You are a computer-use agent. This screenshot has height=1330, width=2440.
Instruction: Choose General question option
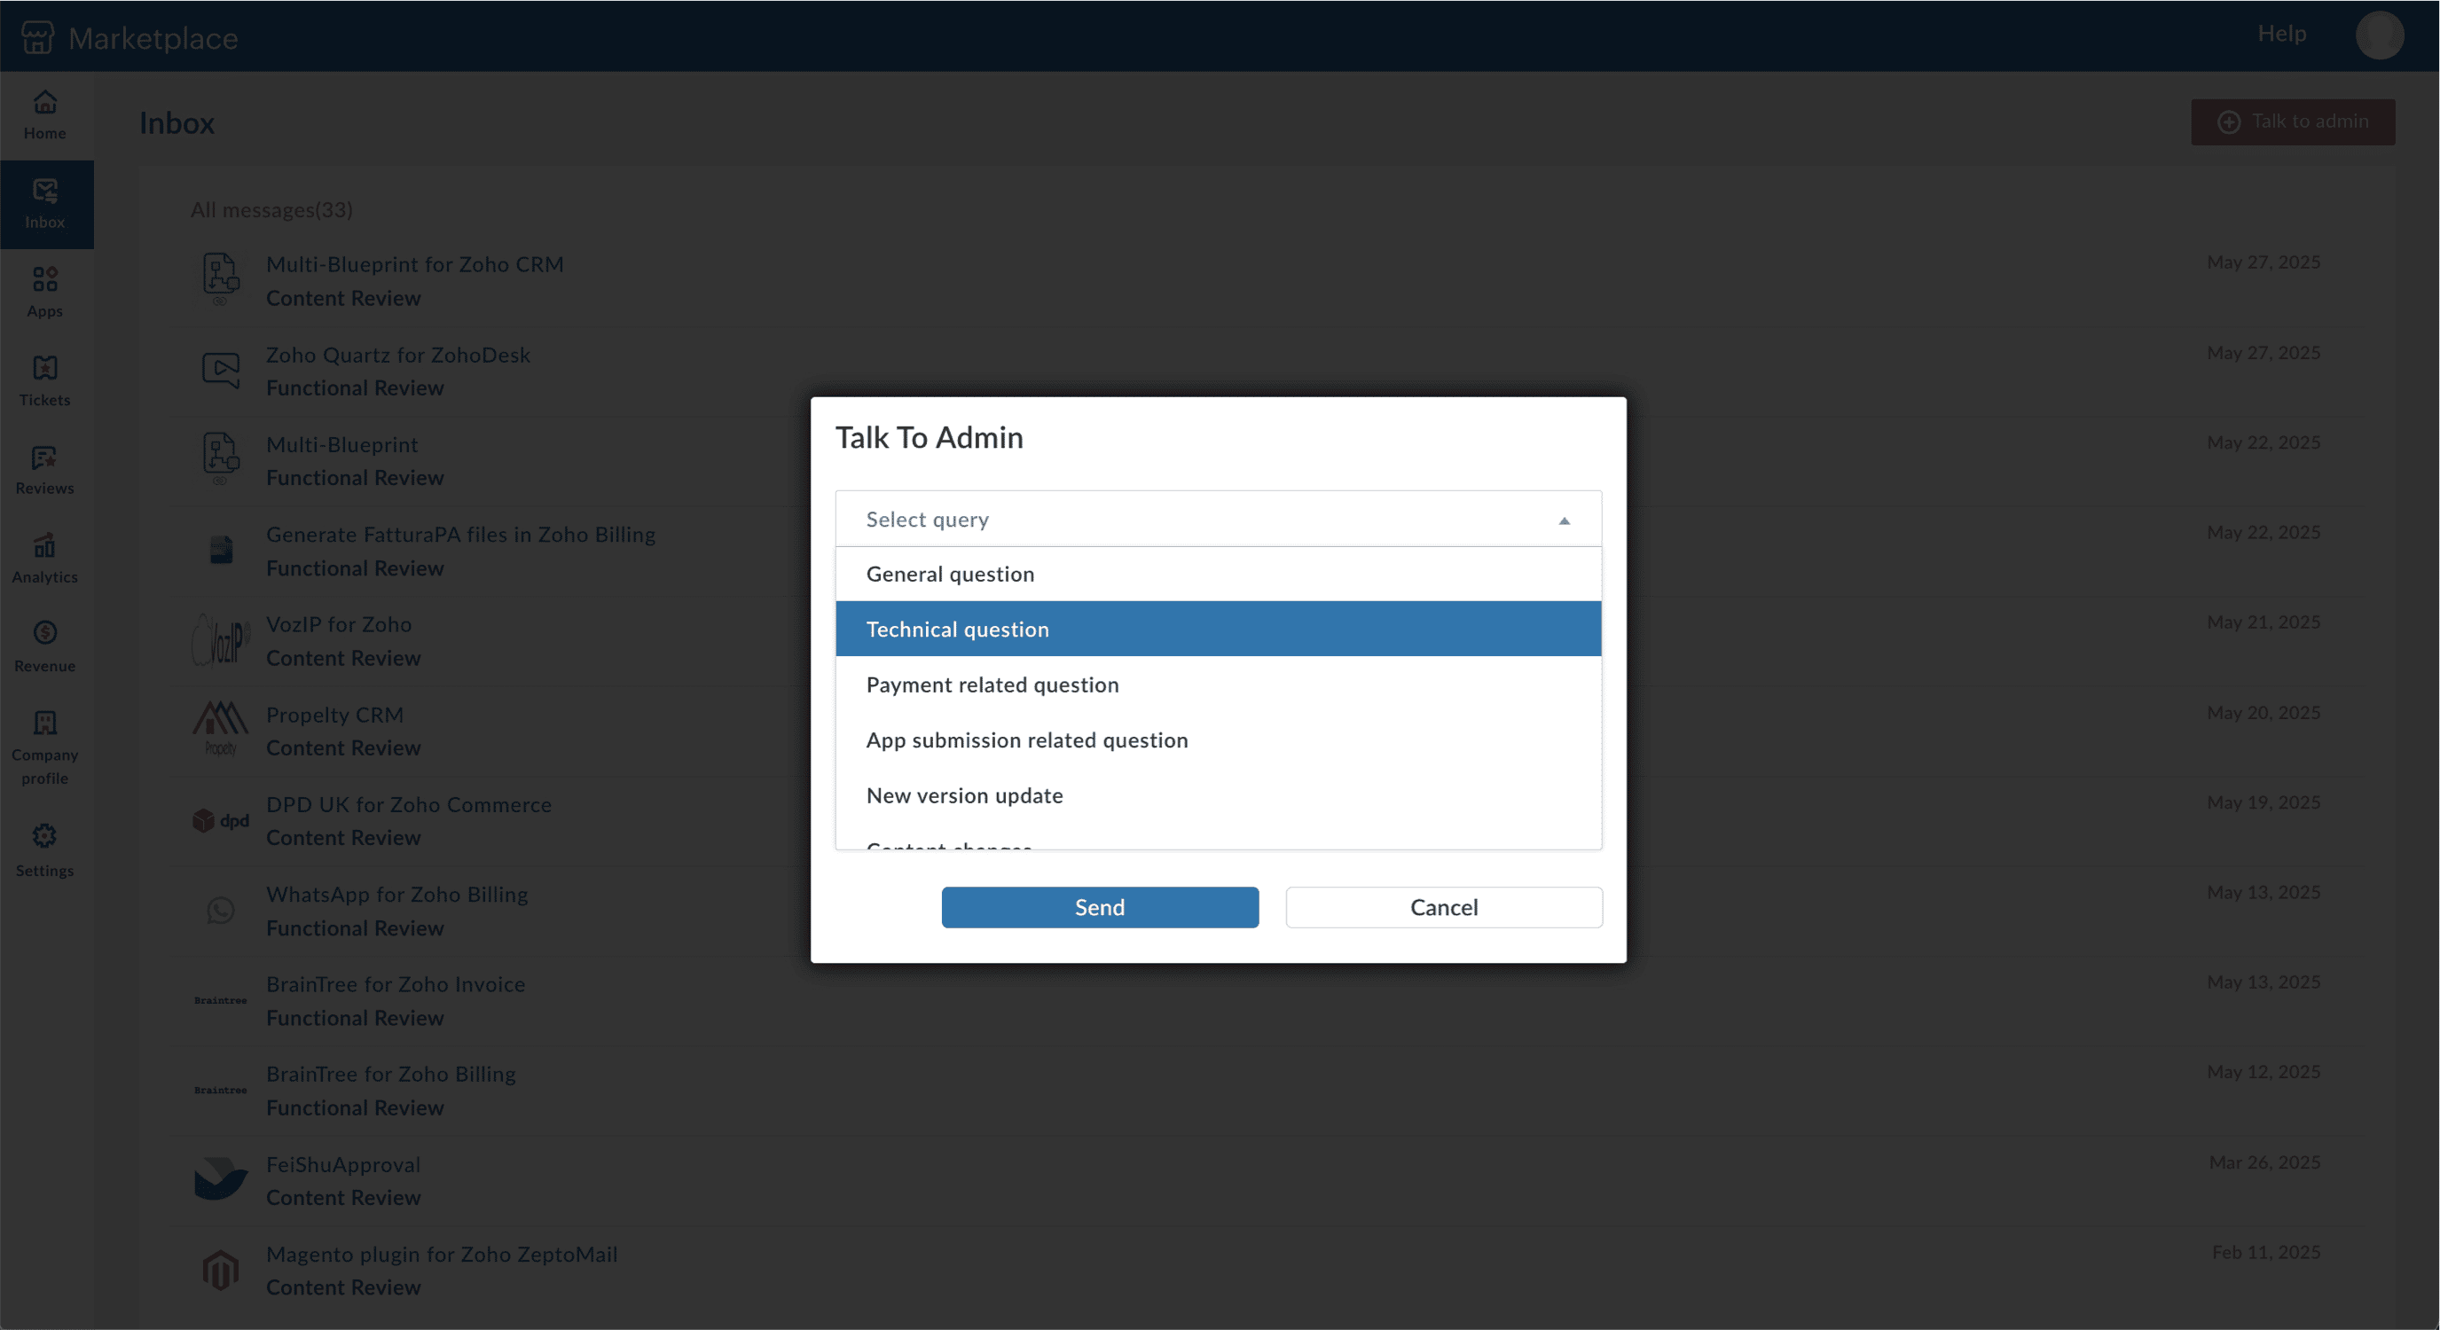pyautogui.click(x=950, y=574)
